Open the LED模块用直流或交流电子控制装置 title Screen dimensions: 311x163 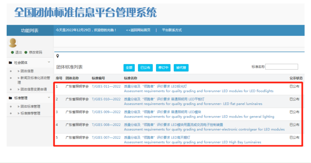coord(174,125)
